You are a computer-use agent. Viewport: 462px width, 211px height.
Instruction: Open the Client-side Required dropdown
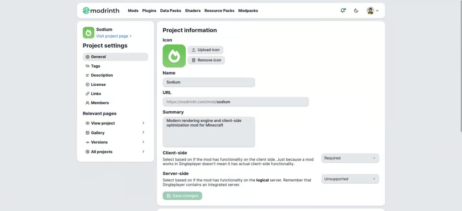350,158
